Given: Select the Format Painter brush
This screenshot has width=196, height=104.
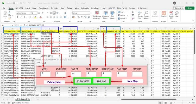Looking at the screenshot, I should click(9, 18).
